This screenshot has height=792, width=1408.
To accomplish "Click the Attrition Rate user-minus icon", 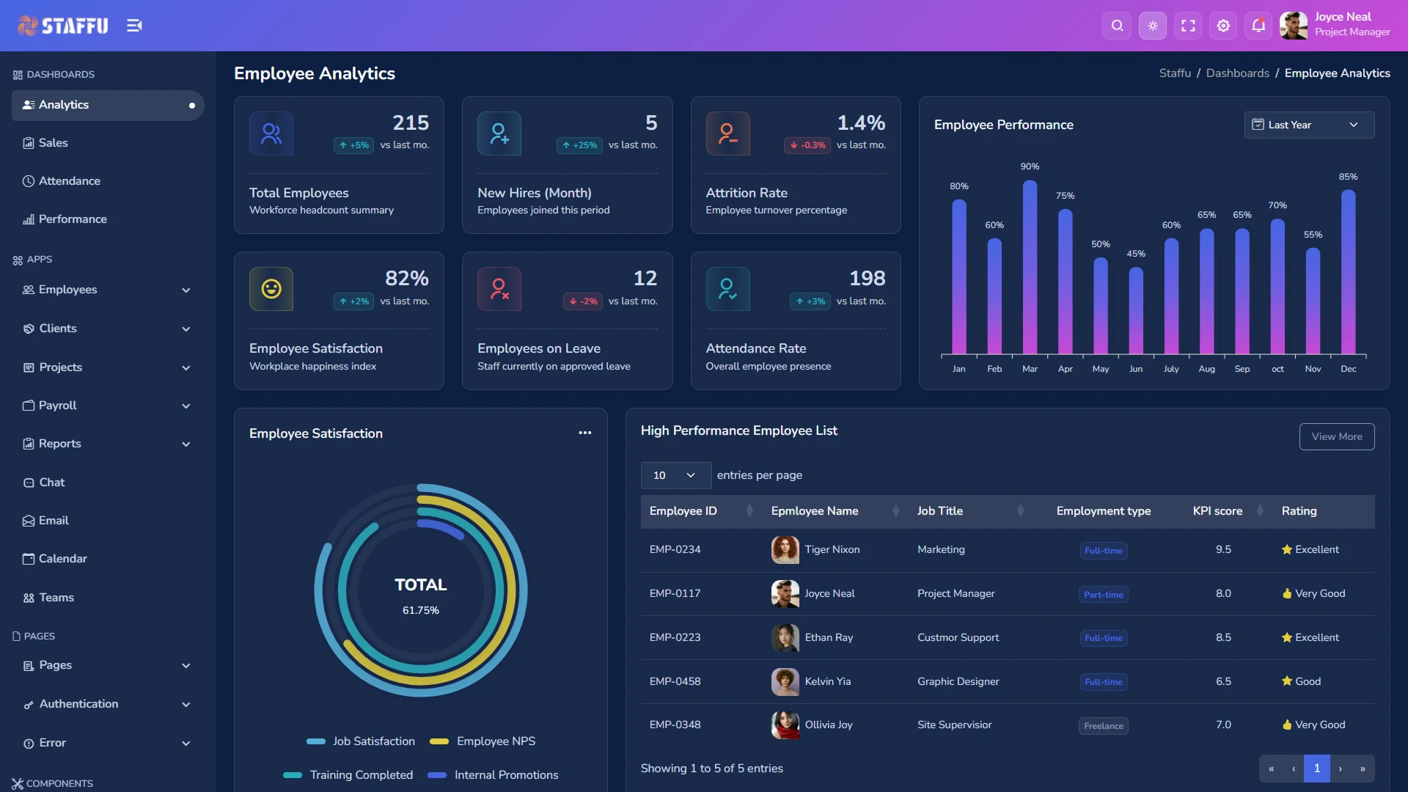I will [x=727, y=133].
